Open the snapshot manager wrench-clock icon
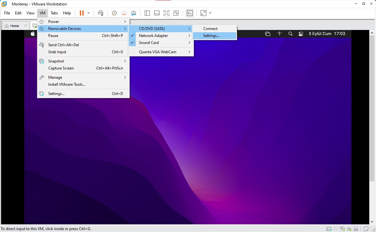This screenshot has height=232, width=376. tap(134, 13)
